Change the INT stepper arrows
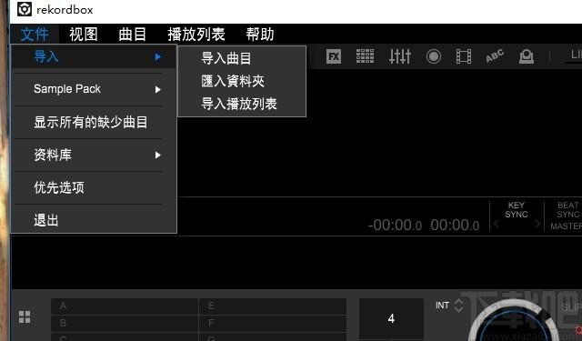This screenshot has height=341, width=582. (458, 306)
